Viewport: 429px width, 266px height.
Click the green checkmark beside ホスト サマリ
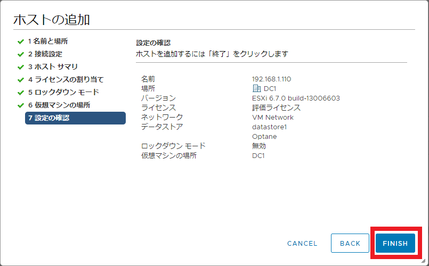(21, 67)
